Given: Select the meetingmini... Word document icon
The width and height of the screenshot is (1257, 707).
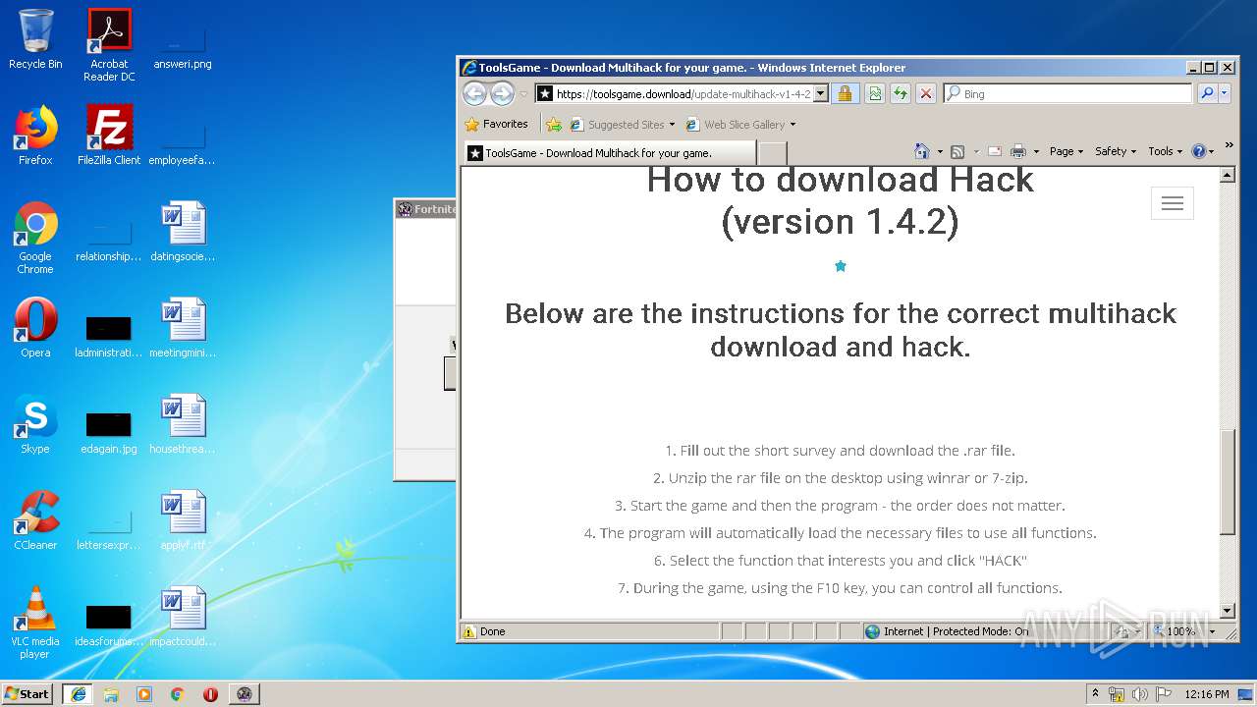Looking at the screenshot, I should pyautogui.click(x=183, y=327).
